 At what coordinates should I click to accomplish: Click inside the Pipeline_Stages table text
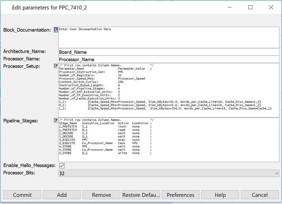pyautogui.click(x=169, y=139)
